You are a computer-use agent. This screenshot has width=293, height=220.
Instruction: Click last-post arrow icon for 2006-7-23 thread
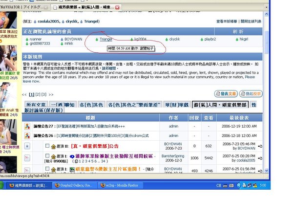point(260,146)
